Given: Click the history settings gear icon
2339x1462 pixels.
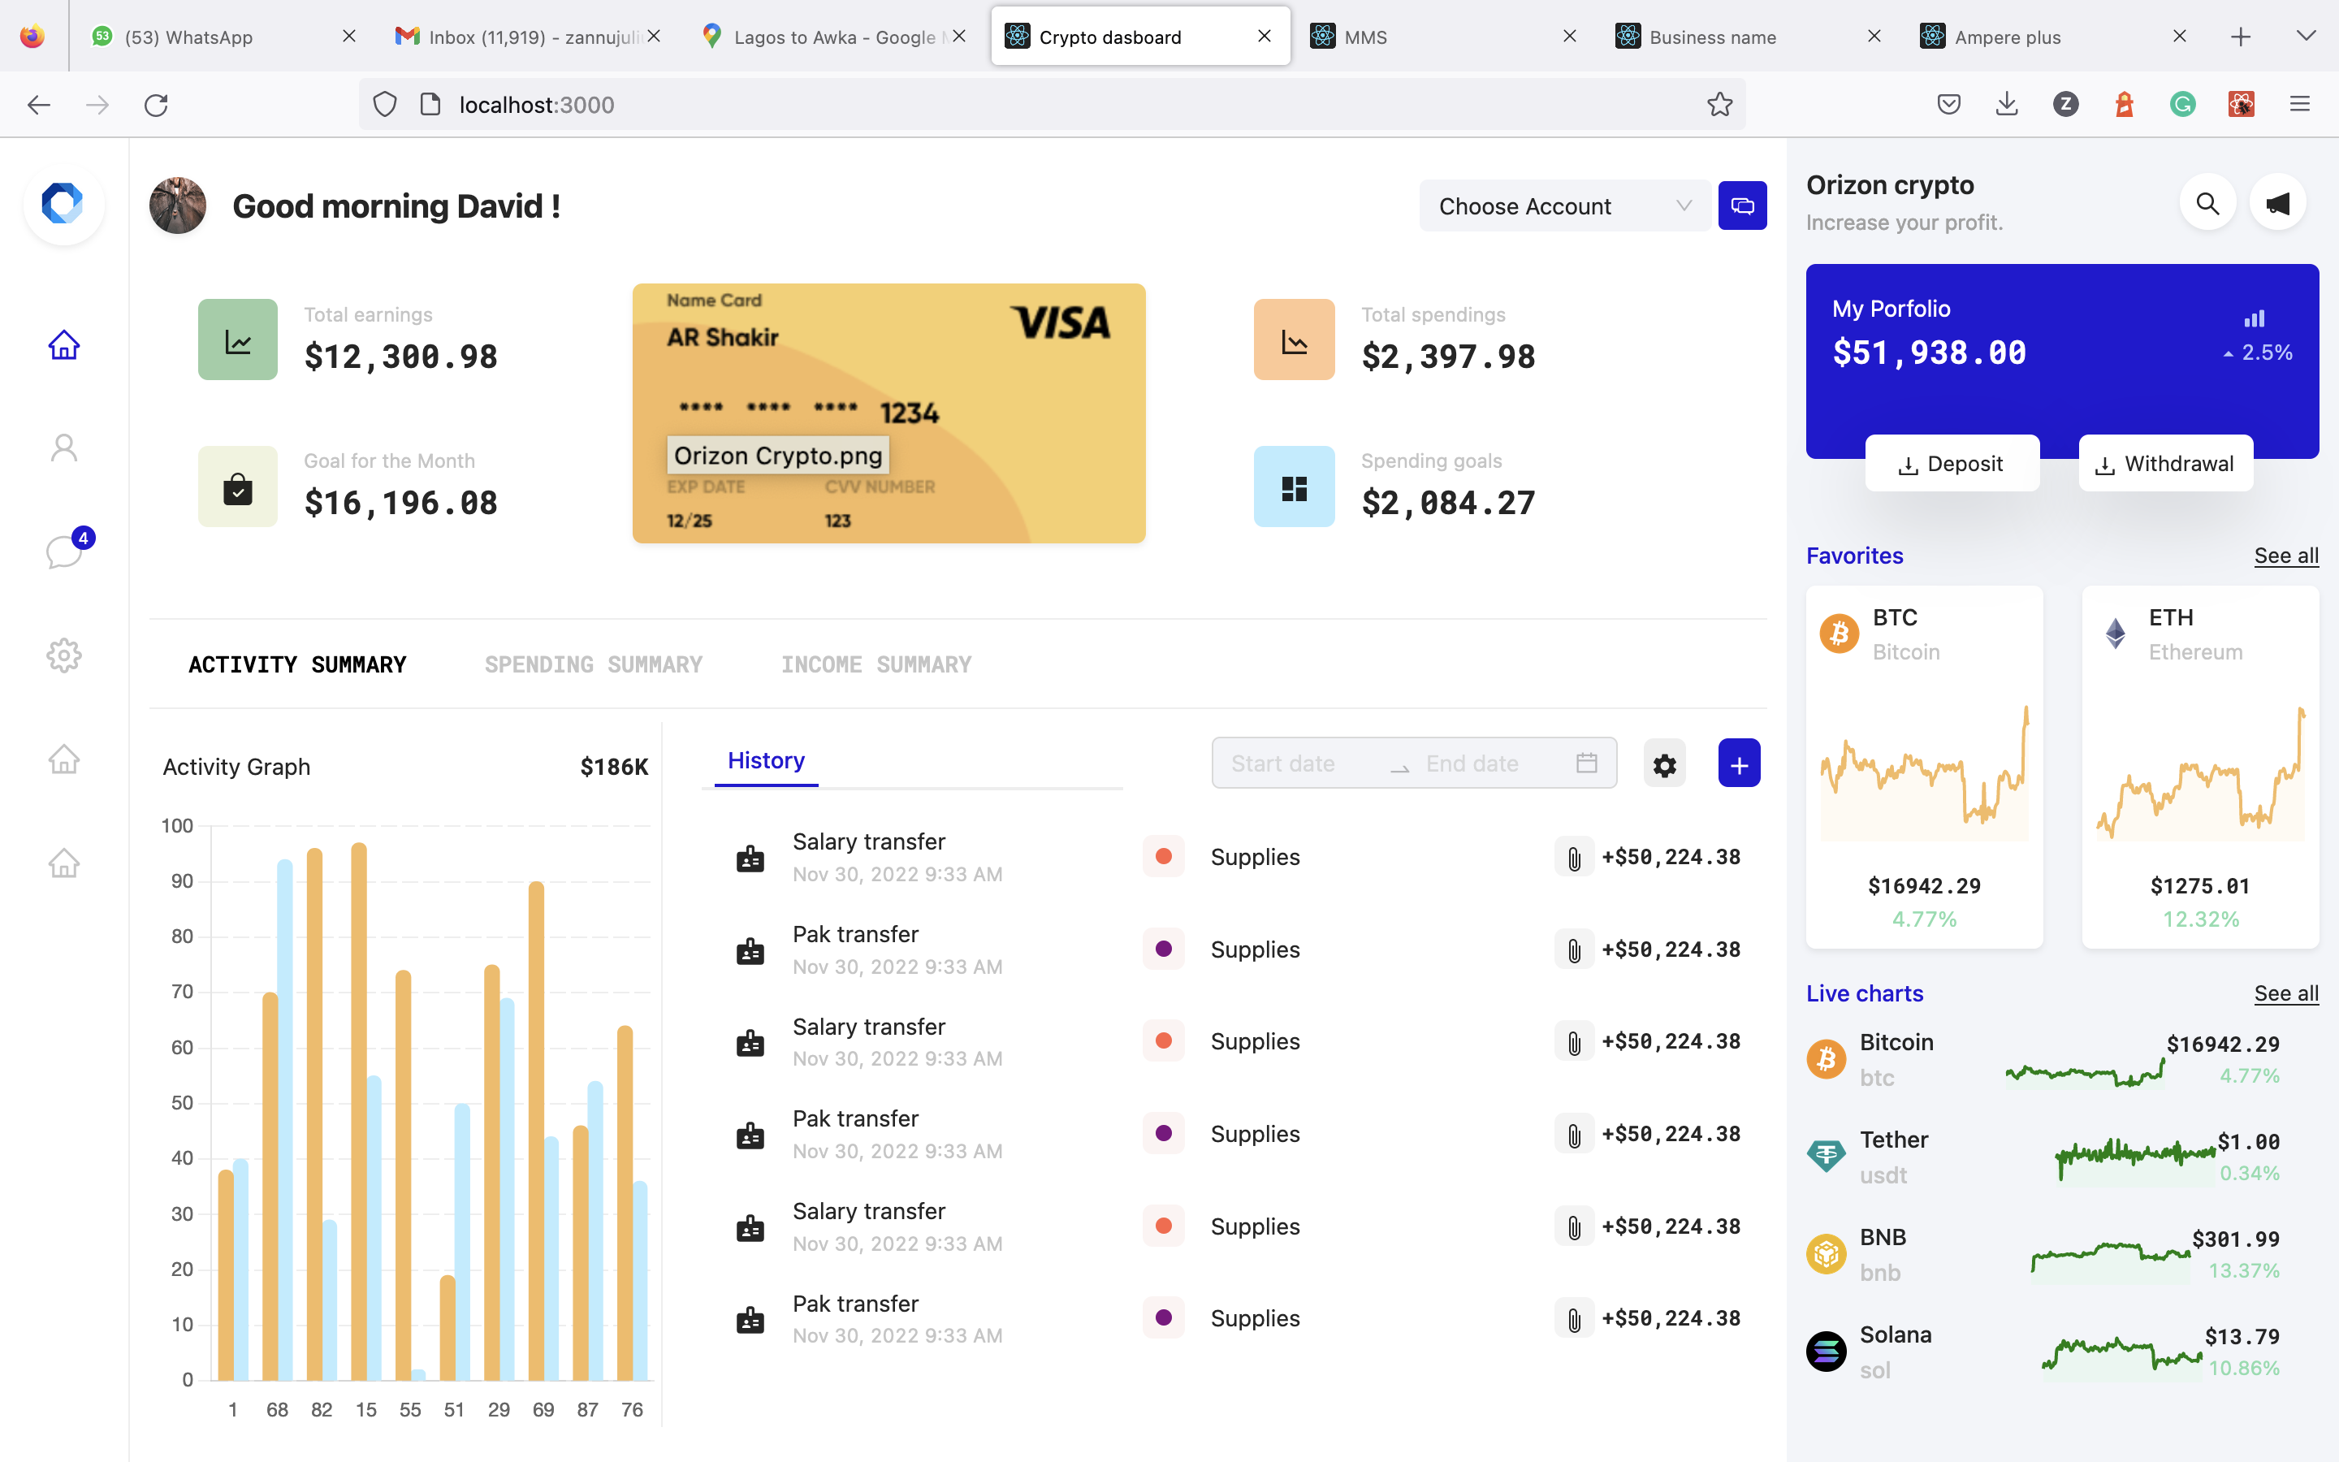Looking at the screenshot, I should (1663, 765).
